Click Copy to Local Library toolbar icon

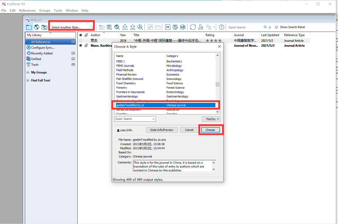[x=102, y=27]
